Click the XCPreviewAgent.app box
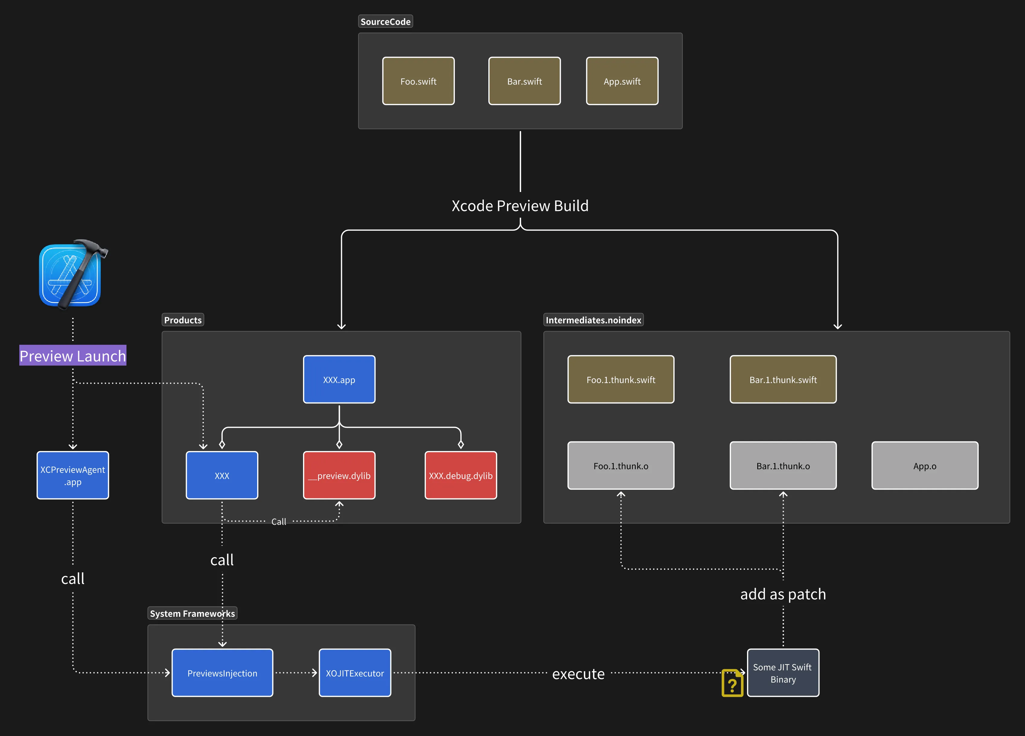The width and height of the screenshot is (1025, 736). tap(73, 475)
